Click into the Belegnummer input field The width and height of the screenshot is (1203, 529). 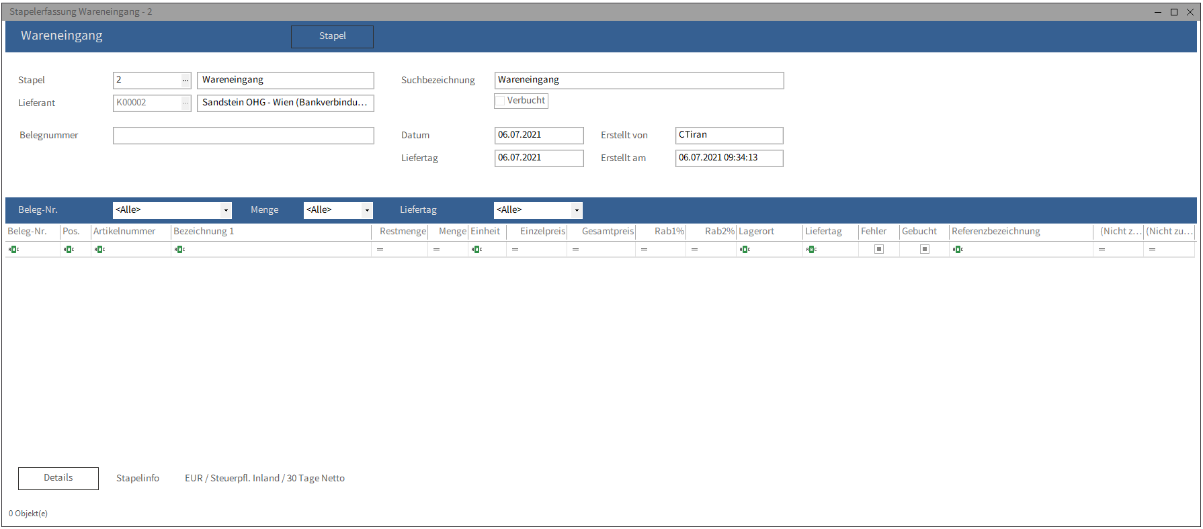pos(243,136)
